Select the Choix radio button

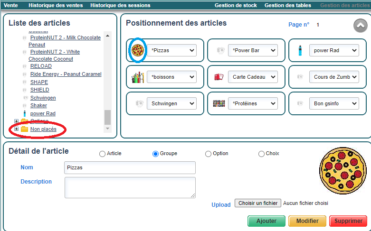pos(261,154)
